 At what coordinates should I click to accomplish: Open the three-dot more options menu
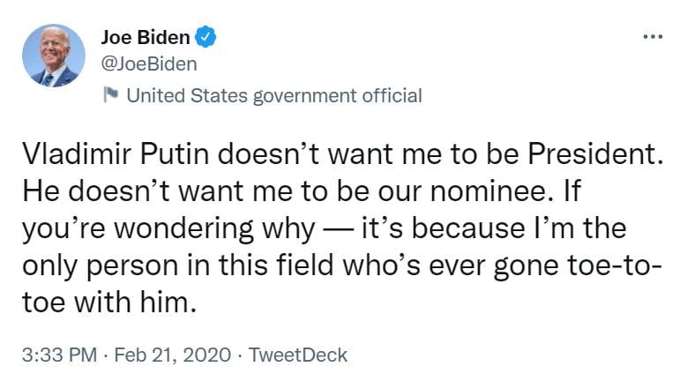[x=653, y=36]
